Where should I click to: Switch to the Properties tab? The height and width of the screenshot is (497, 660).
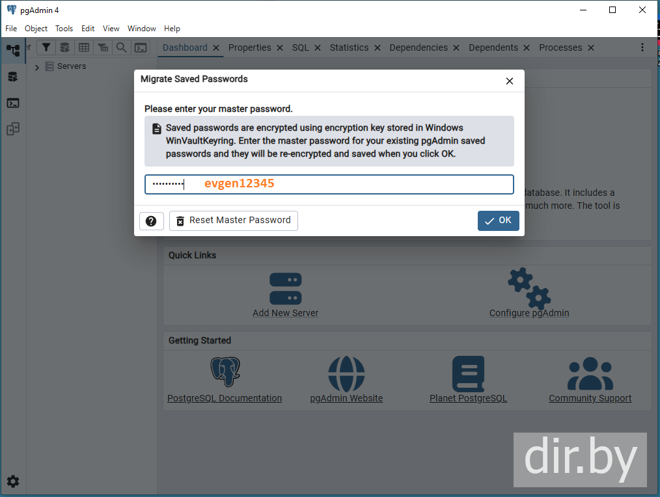tap(249, 47)
